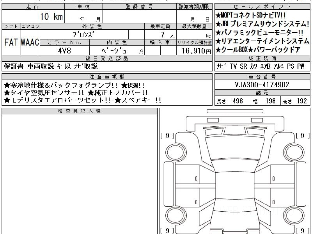Screen dimensions: 312x234
Task: Click the windshield in the car diagram
Action: coord(235,165)
